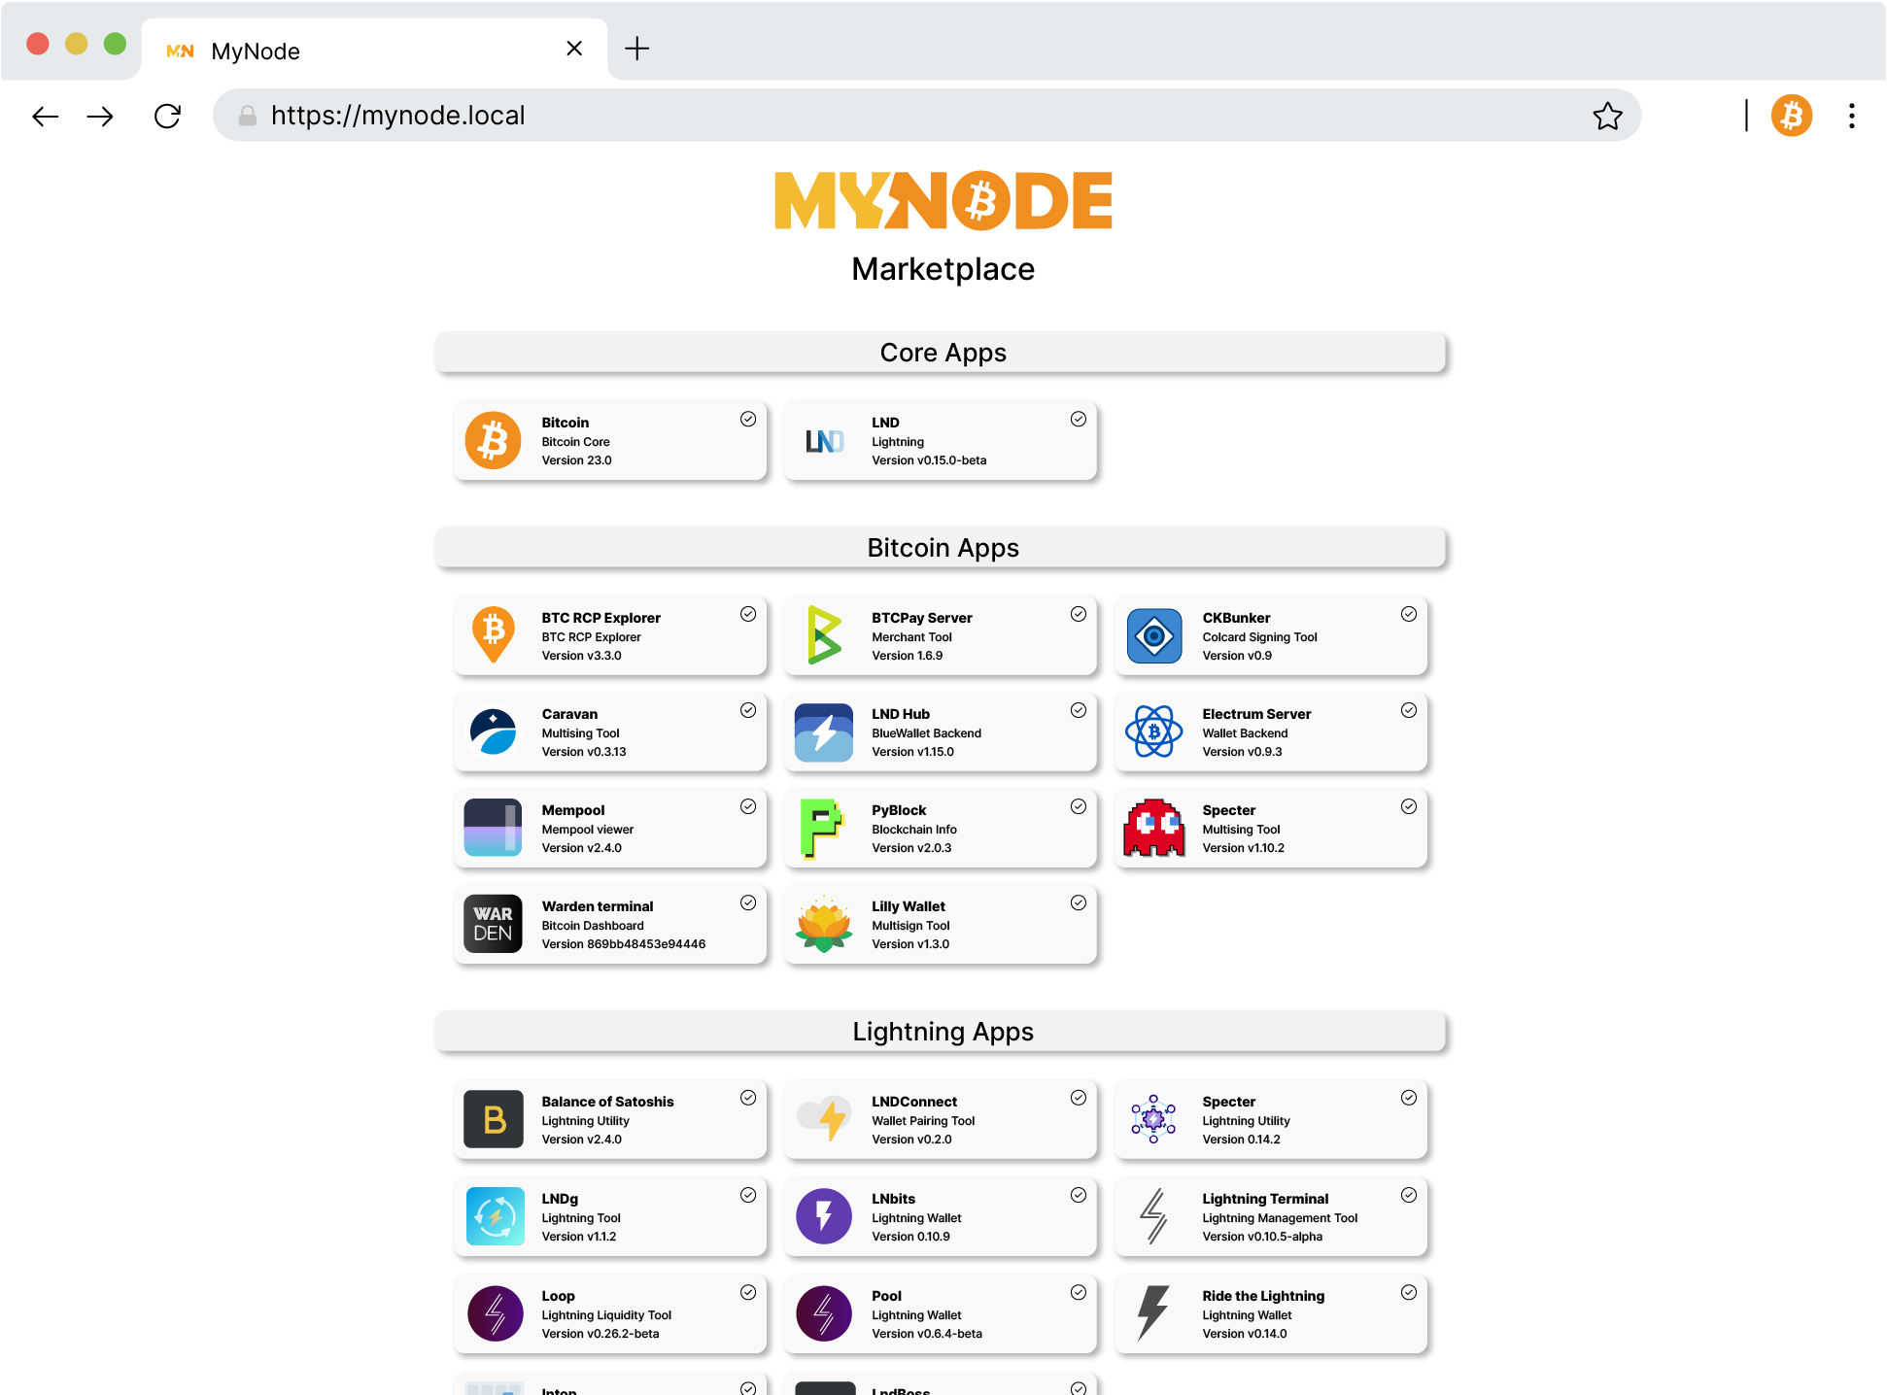Click the red Specter ghost icon
The width and height of the screenshot is (1887, 1395).
[x=1154, y=828]
